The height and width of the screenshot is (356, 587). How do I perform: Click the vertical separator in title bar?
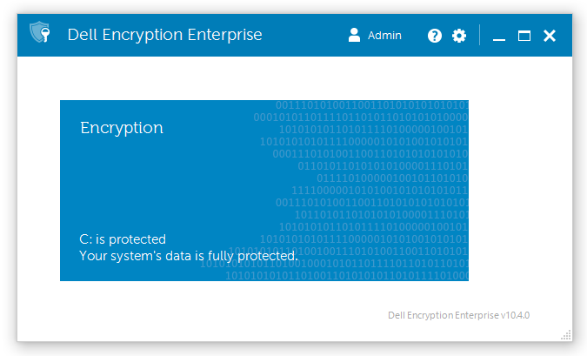point(479,35)
